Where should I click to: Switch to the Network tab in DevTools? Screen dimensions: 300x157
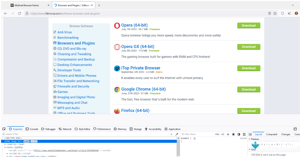pyautogui.click(x=65, y=129)
